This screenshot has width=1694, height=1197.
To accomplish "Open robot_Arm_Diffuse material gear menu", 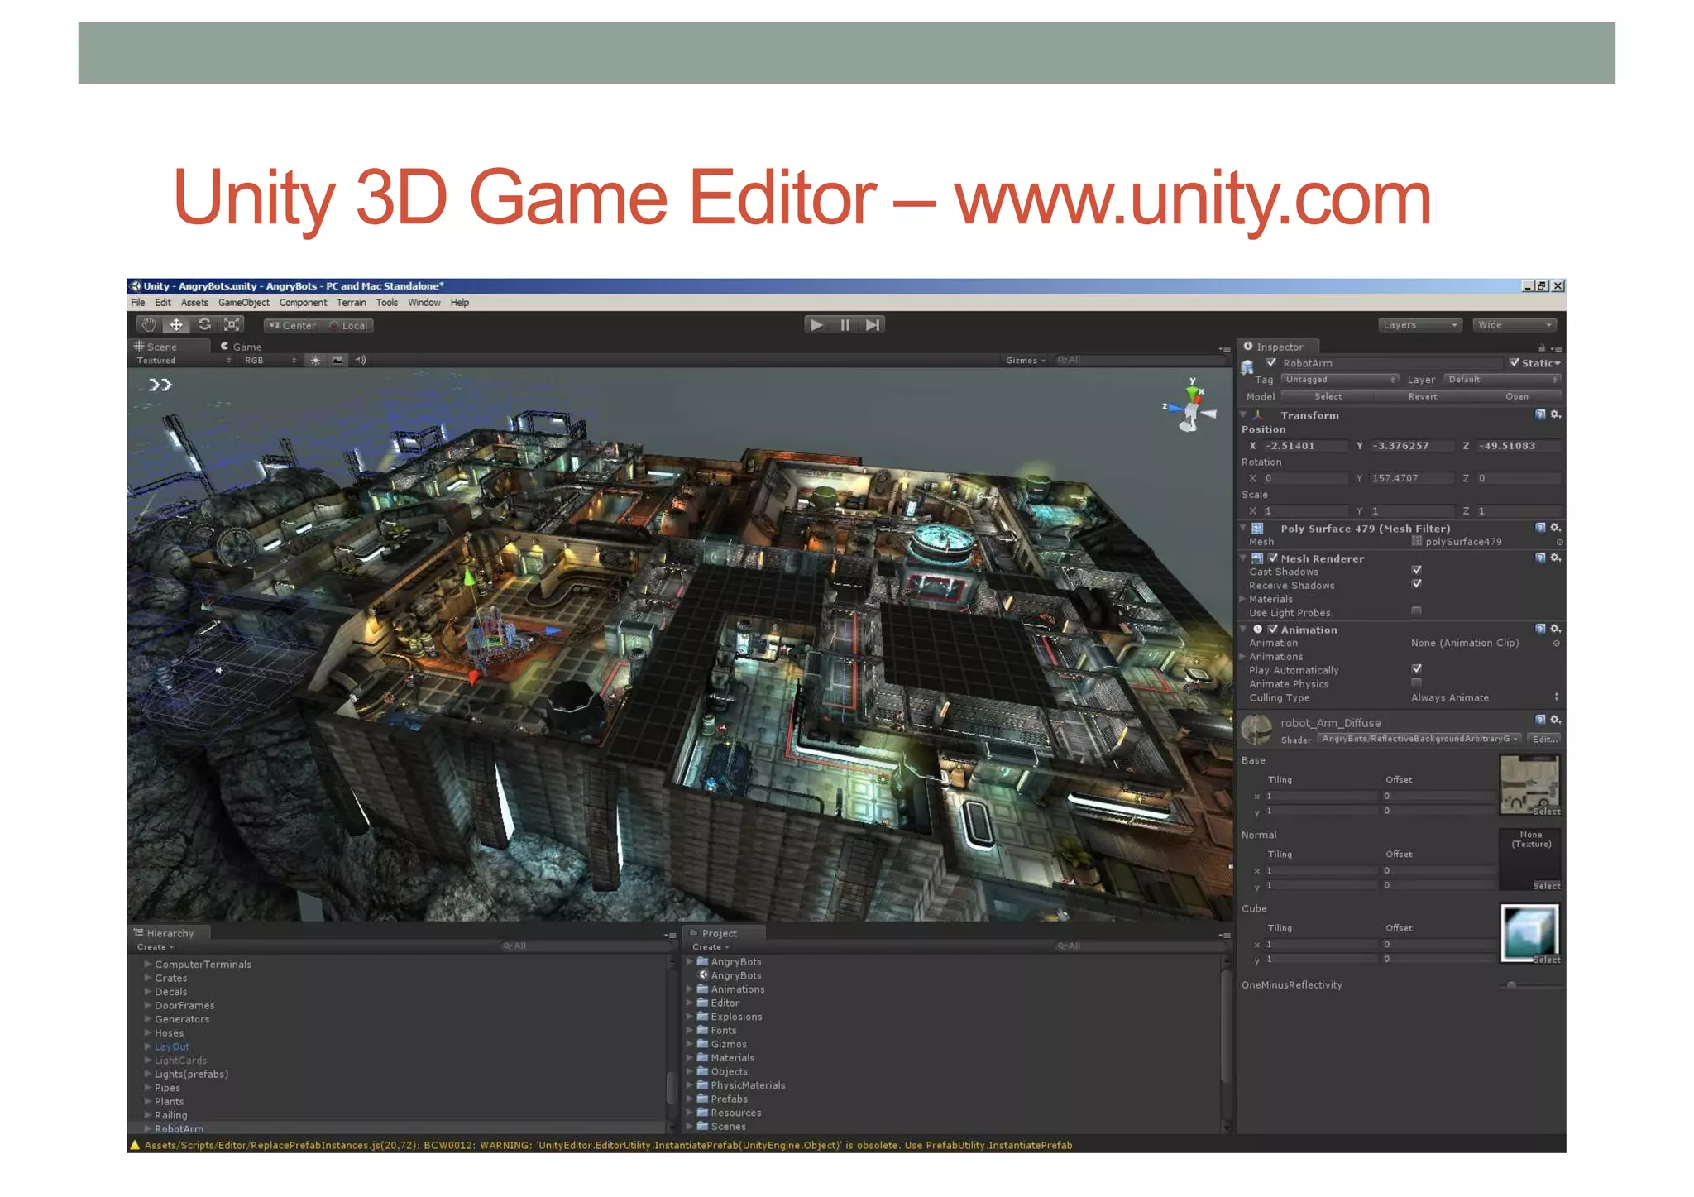I will [x=1556, y=720].
